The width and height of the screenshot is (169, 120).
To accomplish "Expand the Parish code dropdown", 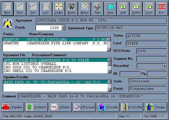I will click(64, 28).
